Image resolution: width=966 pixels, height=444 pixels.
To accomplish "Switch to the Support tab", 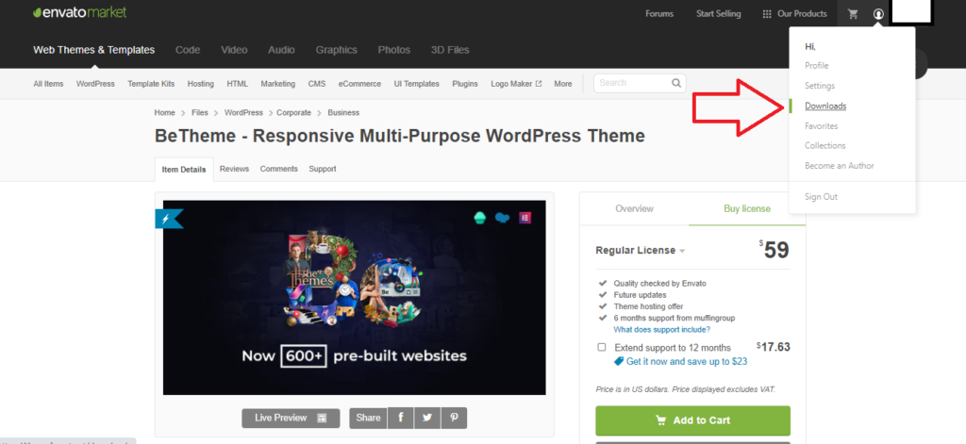I will [323, 169].
